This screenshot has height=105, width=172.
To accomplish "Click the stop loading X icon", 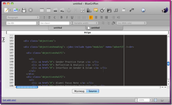I will 31,10.
